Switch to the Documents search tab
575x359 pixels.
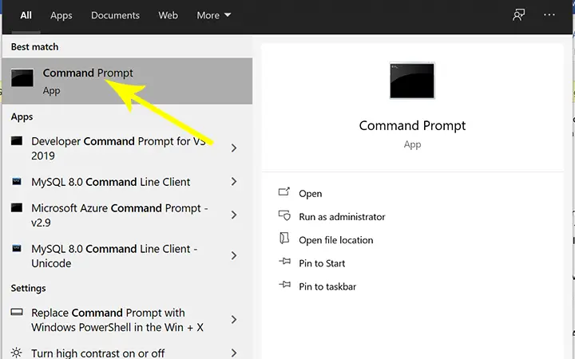(x=115, y=15)
